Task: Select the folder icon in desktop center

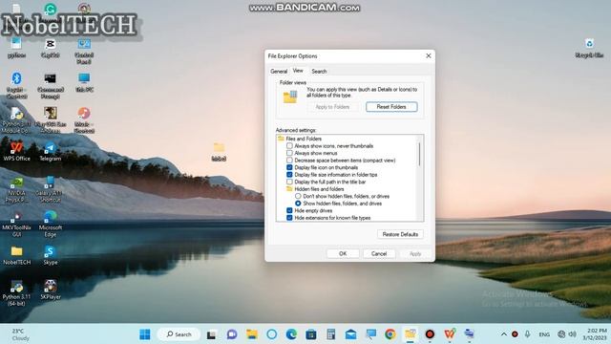Action: click(219, 152)
